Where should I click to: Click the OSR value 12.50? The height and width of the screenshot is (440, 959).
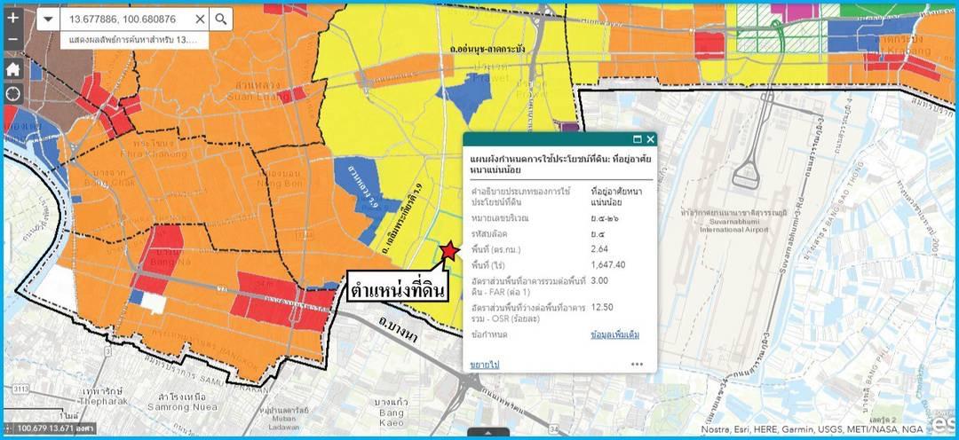click(602, 307)
